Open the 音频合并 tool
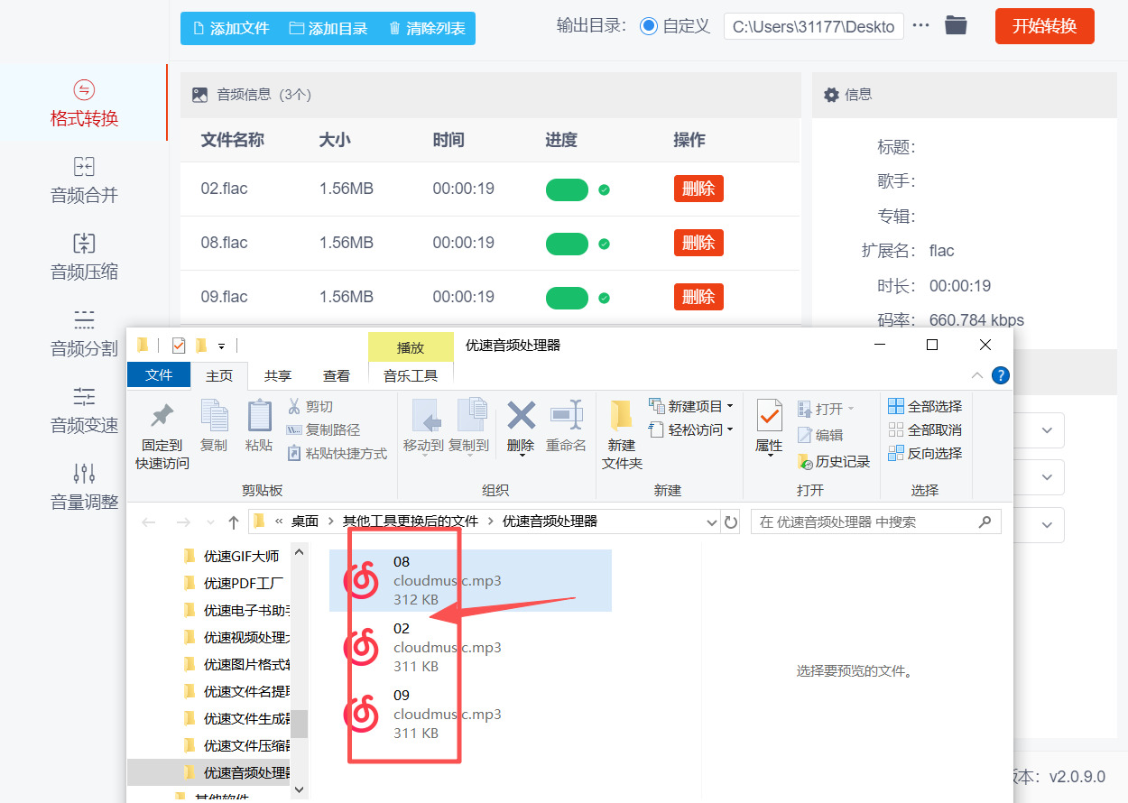1128x803 pixels. (84, 180)
